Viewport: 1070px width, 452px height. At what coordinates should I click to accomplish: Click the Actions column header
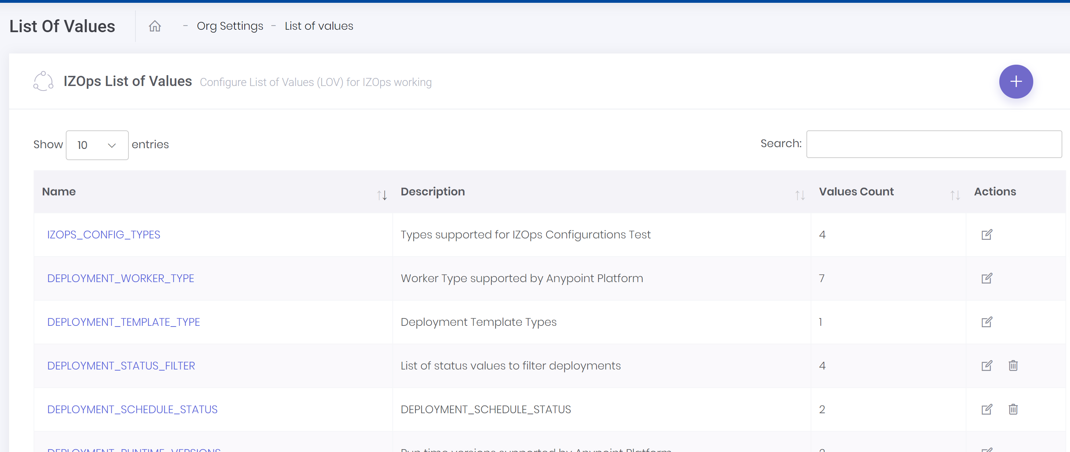coord(995,192)
